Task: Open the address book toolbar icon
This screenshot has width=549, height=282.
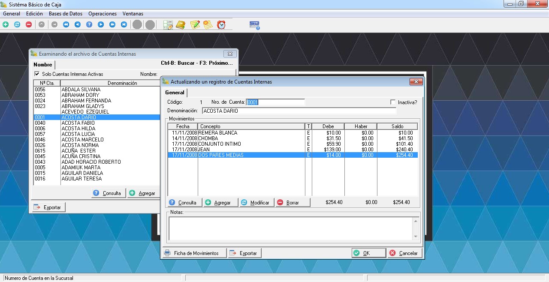Action: pyautogui.click(x=181, y=25)
